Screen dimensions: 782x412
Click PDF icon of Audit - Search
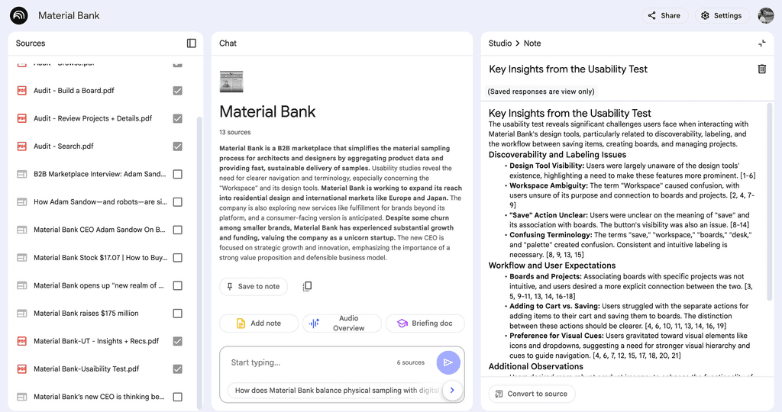point(22,146)
